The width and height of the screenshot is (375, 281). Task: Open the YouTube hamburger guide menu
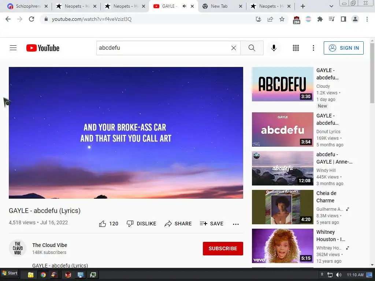[x=13, y=48]
